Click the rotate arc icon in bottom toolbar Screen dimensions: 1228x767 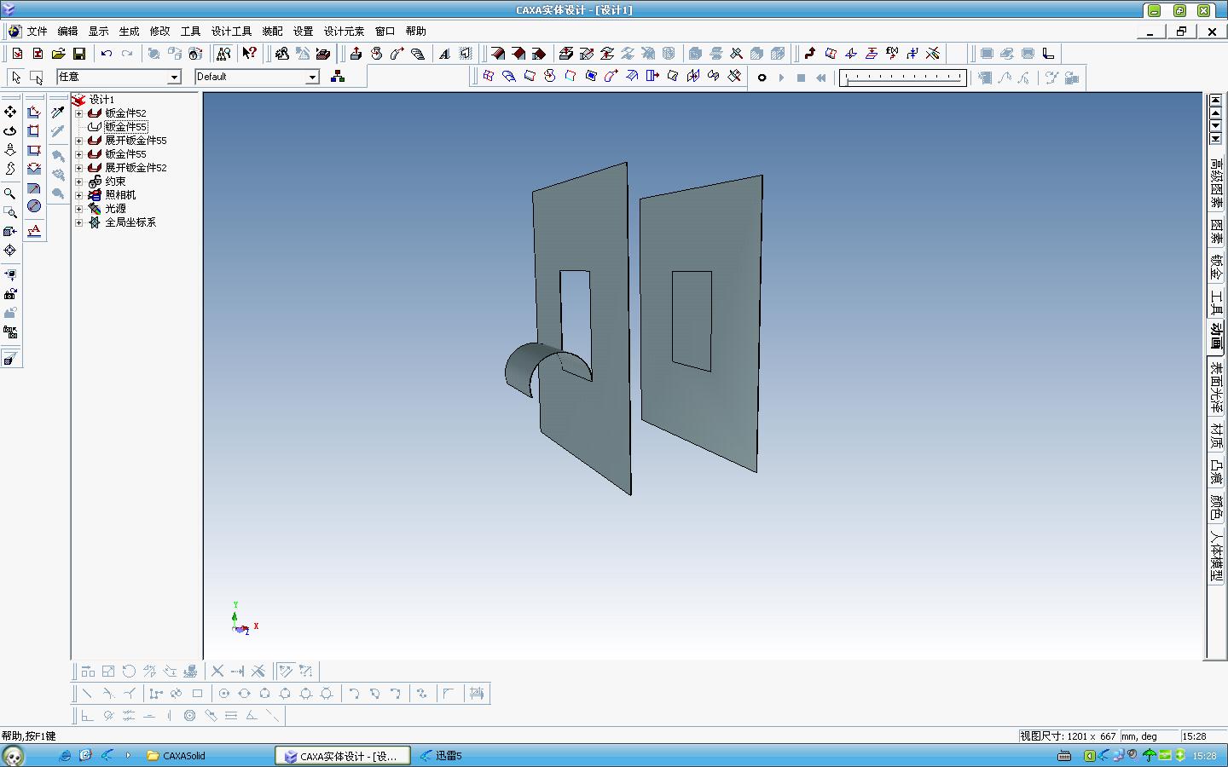pyautogui.click(x=129, y=672)
